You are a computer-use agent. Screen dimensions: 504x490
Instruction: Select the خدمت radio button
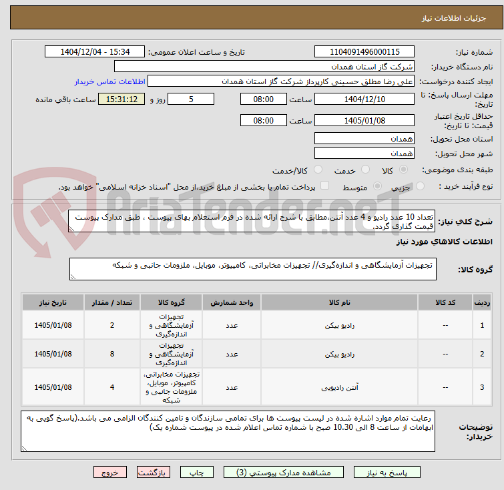point(365,170)
